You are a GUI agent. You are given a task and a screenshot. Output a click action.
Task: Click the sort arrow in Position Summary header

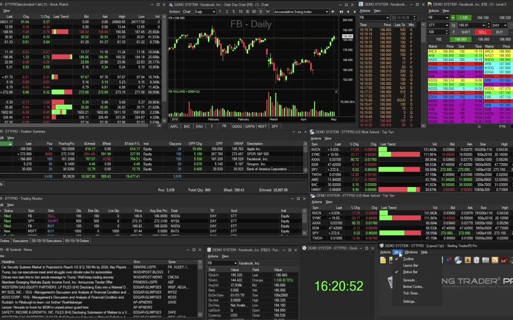pos(10,144)
